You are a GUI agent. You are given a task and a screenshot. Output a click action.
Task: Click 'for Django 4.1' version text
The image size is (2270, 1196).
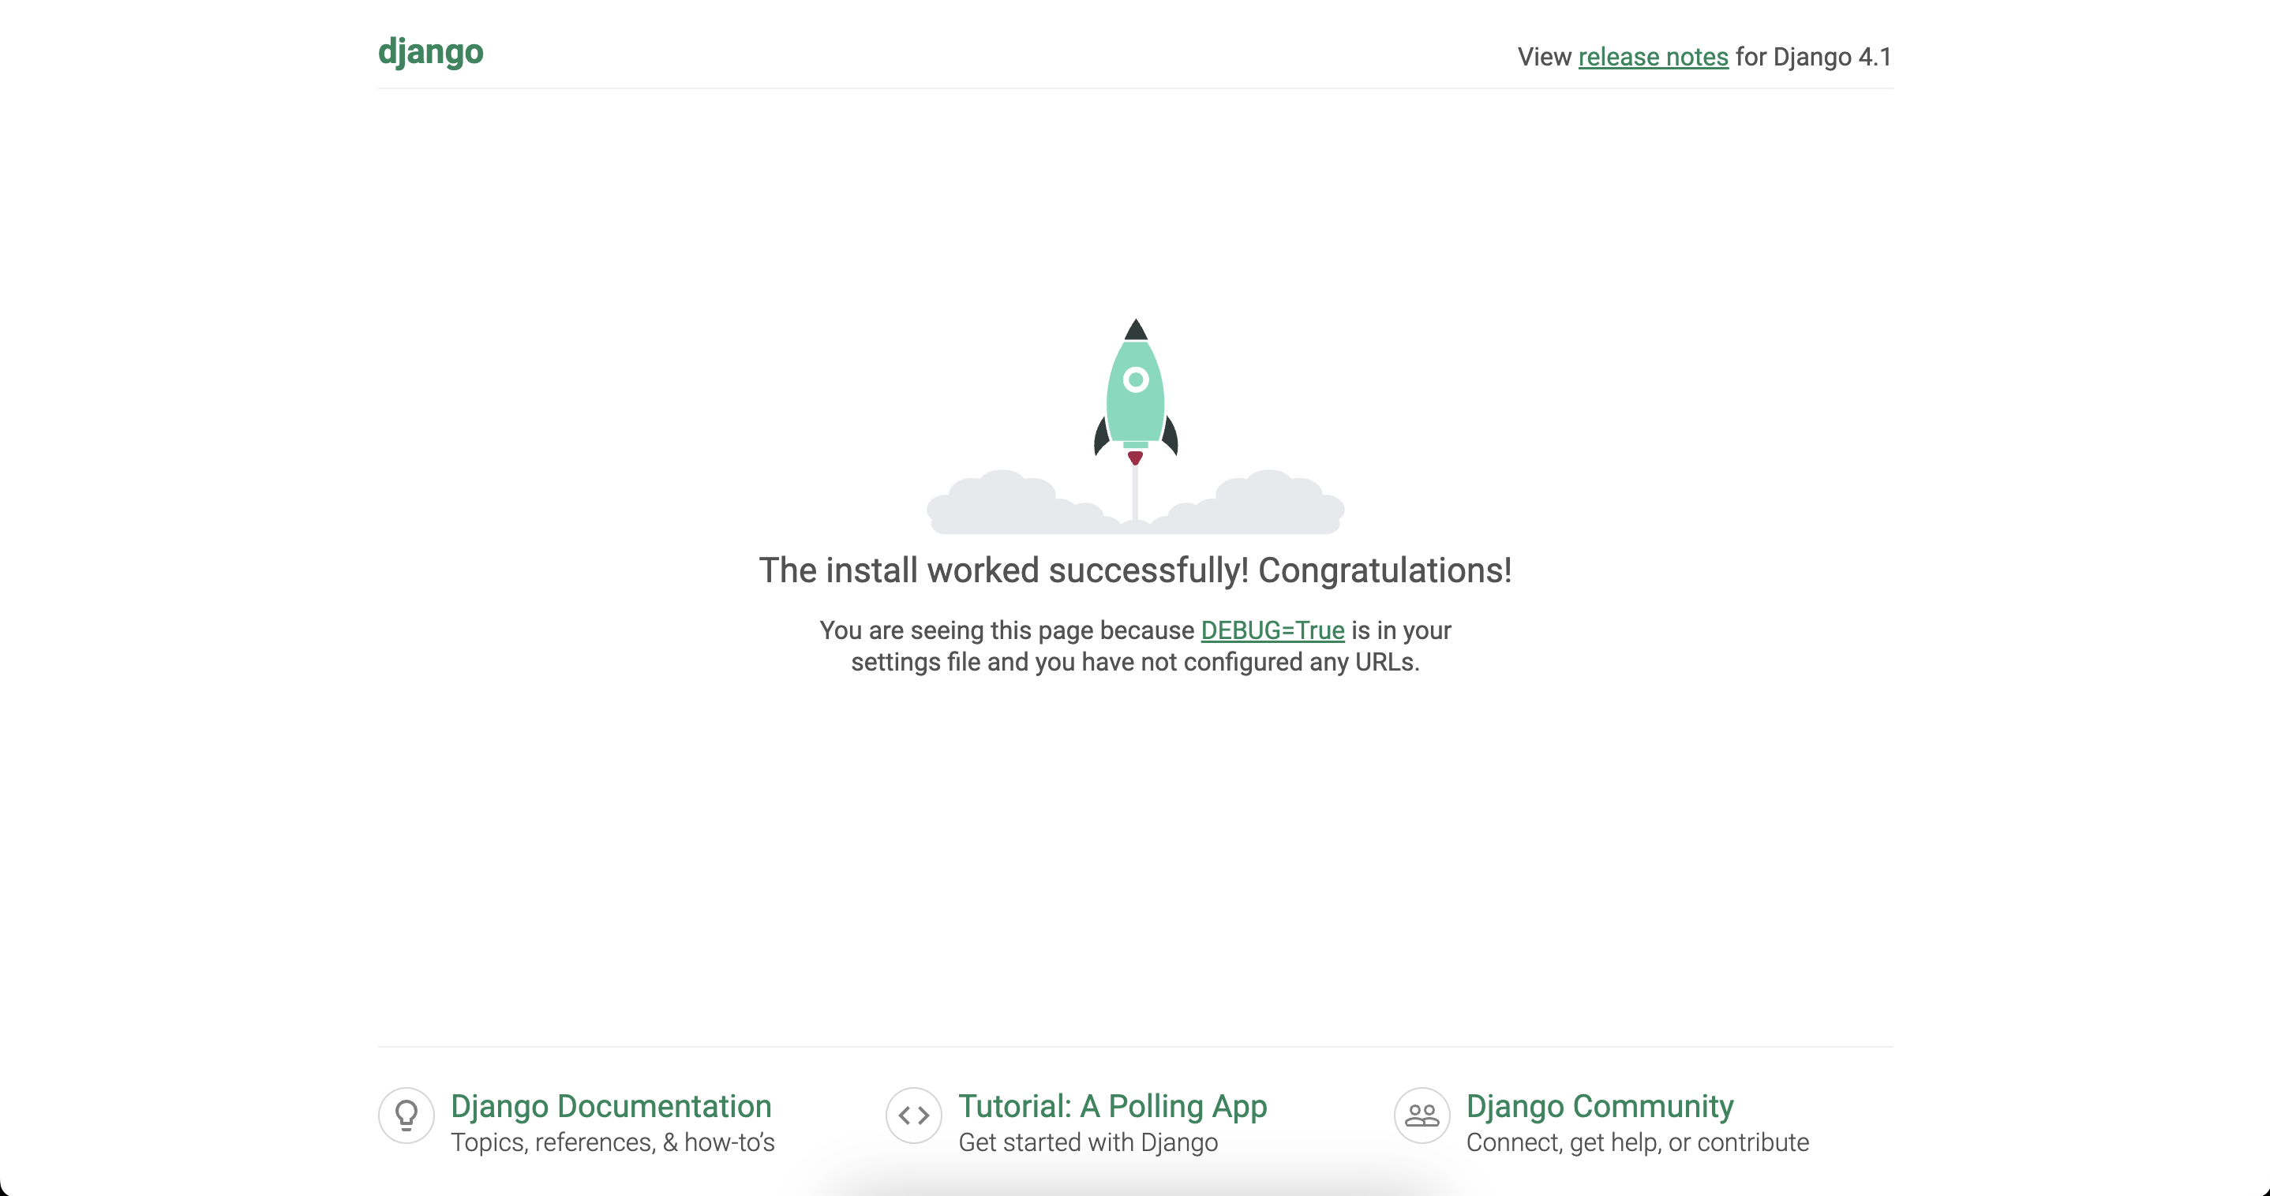1814,58
